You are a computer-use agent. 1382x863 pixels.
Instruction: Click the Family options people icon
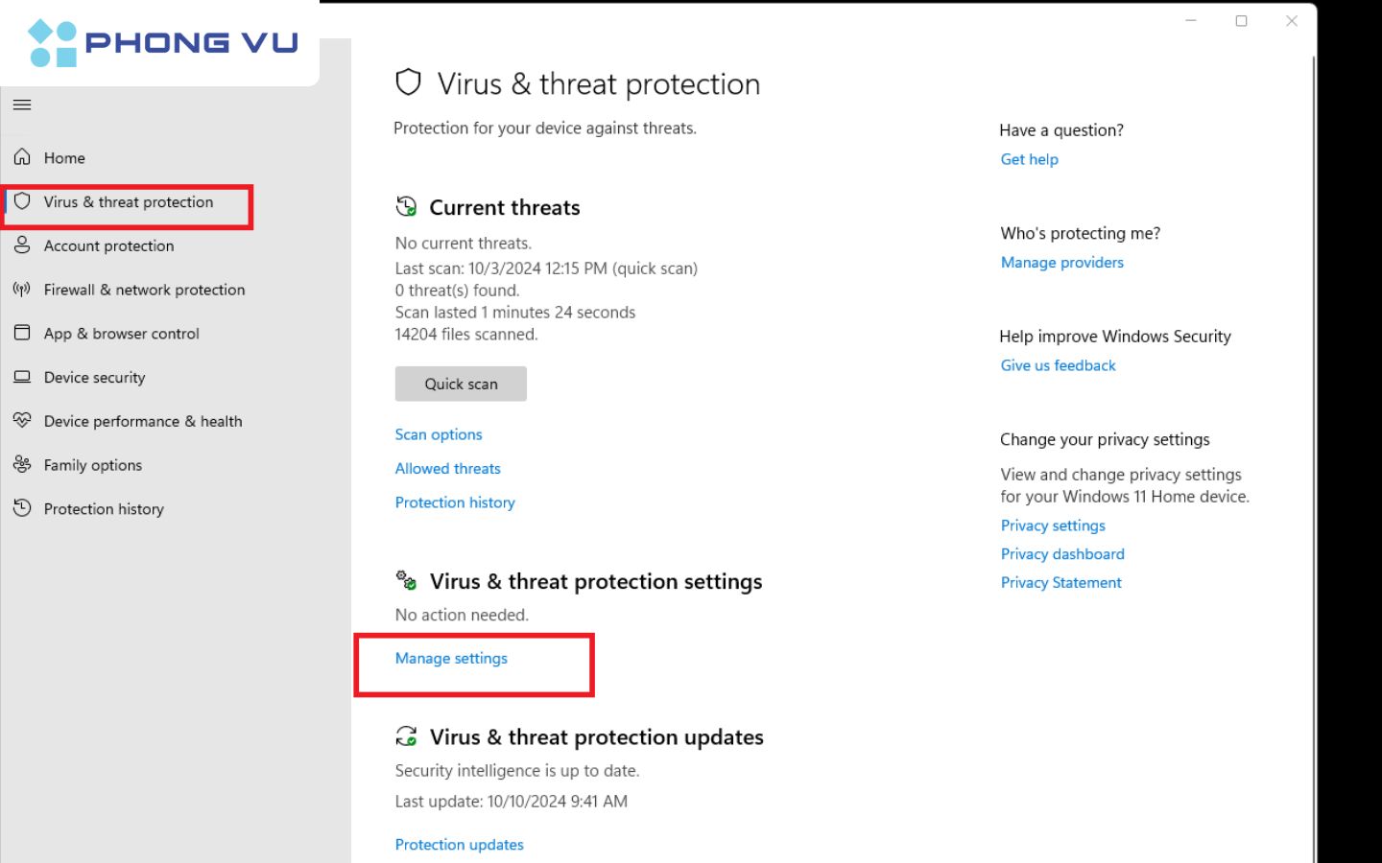click(x=22, y=465)
